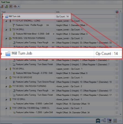Select the T17 80 DEG. 1/64 ROUGH TURNING tool
The image size is (123, 124).
pos(29,86)
